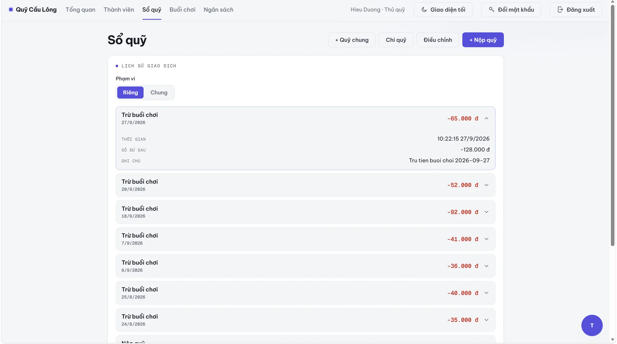Click the Sổ quỹ page heading
Image resolution: width=617 pixels, height=344 pixels.
tap(127, 40)
